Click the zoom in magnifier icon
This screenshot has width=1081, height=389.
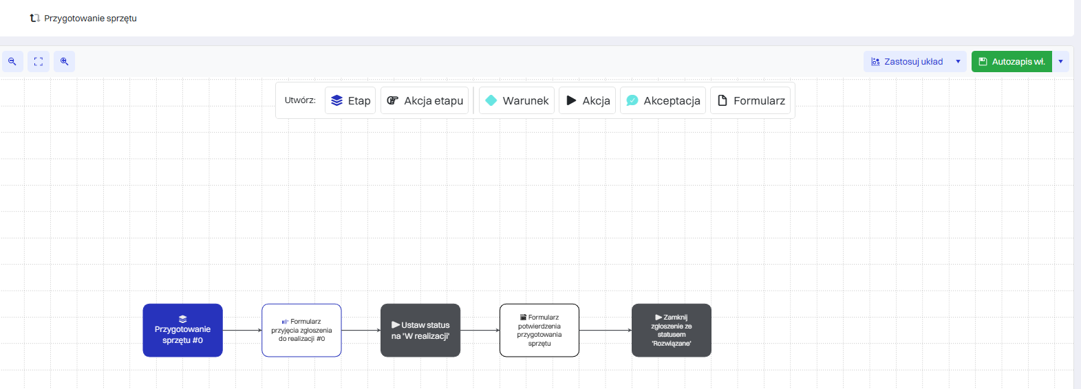point(64,61)
